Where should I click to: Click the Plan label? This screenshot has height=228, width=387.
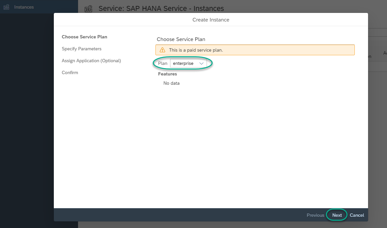point(163,63)
